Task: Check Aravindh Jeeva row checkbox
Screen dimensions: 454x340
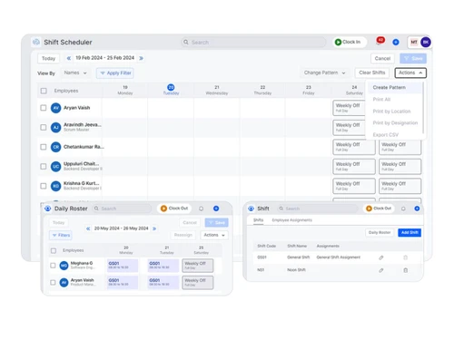Action: tap(44, 128)
